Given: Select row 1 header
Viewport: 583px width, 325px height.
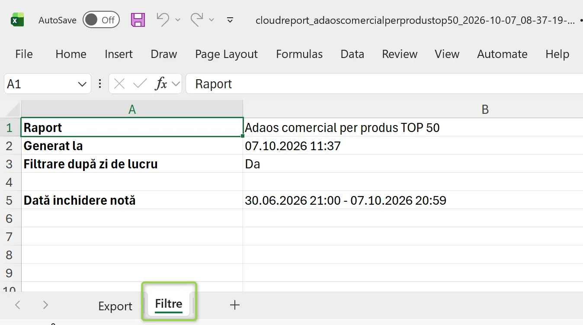Looking at the screenshot, I should tap(10, 128).
